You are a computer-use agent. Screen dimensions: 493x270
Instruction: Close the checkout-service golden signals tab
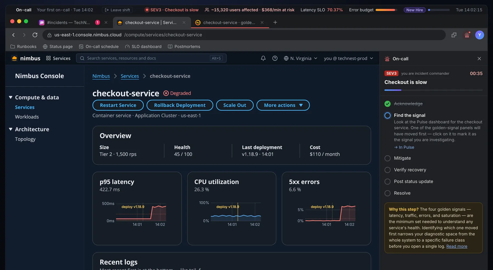[x=262, y=22]
